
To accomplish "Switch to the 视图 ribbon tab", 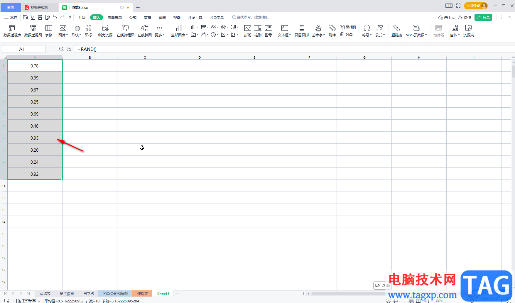I will (x=177, y=17).
